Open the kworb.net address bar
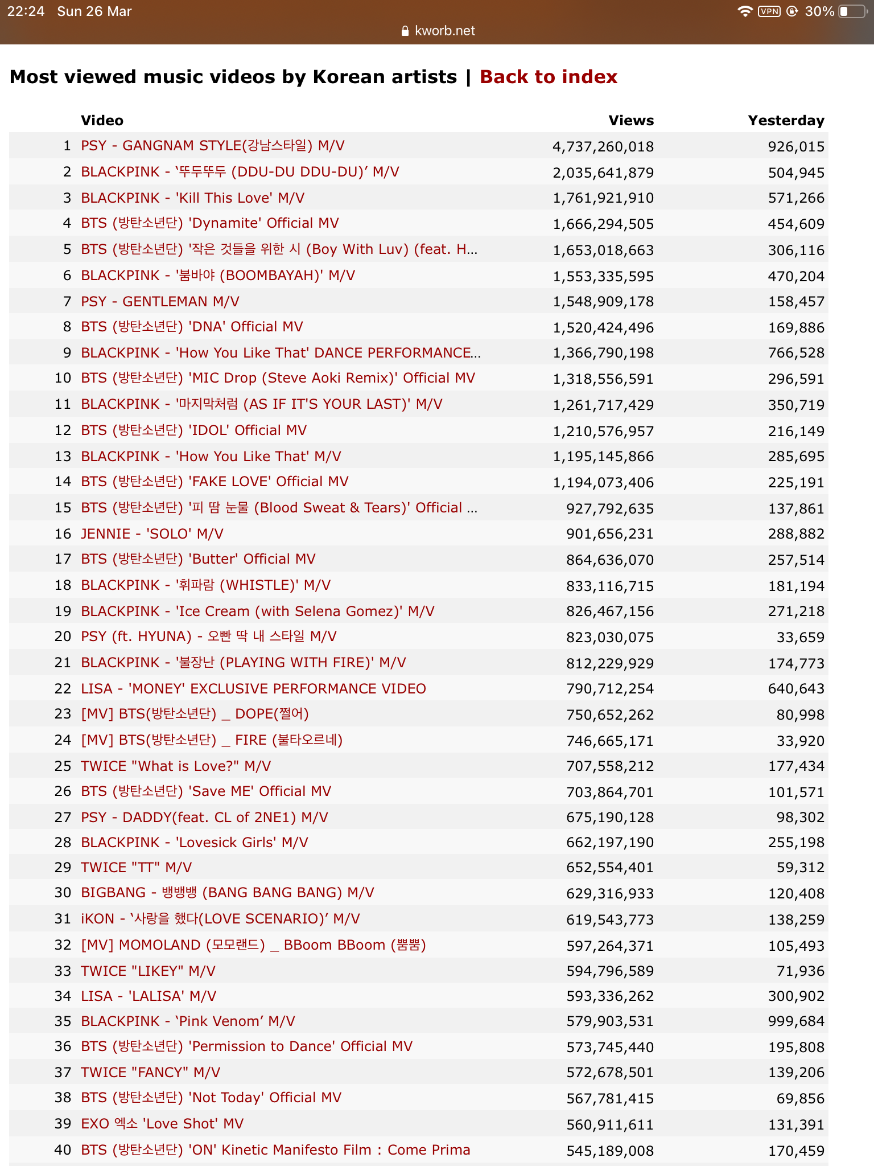 click(438, 31)
